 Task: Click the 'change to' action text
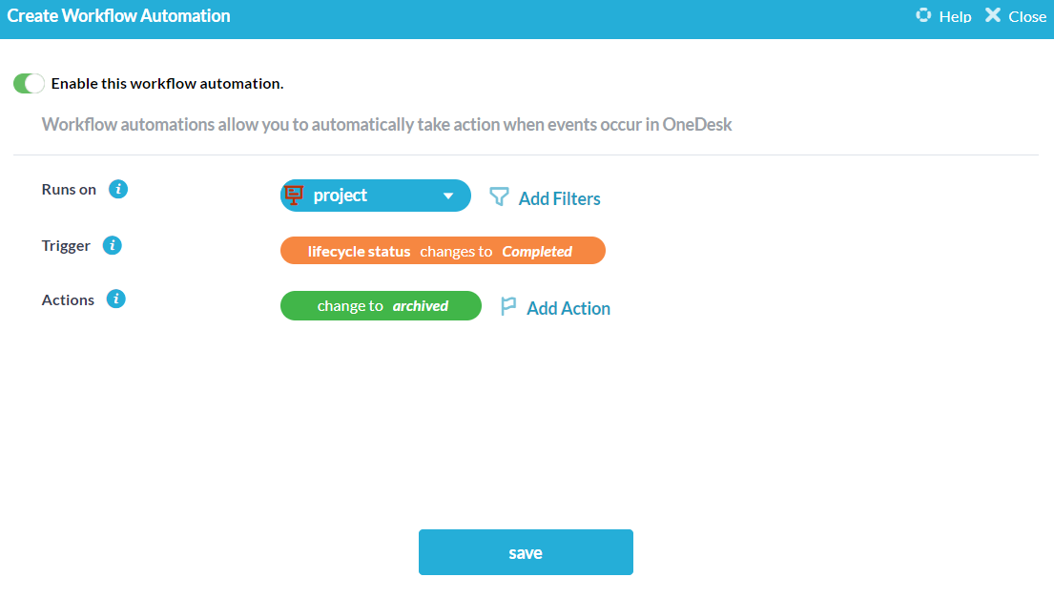pos(350,306)
